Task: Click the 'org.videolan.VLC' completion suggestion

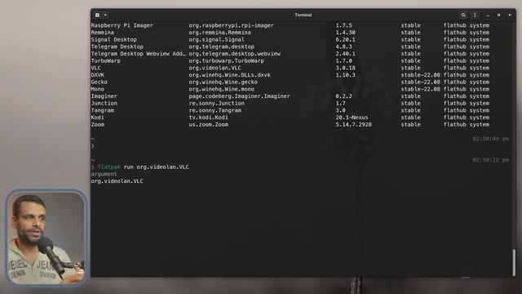Action: click(x=117, y=181)
